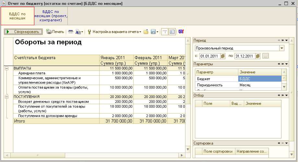Click report vertical scrollbar down arrow
Image resolution: width=298 pixels, height=162 pixels.
pyautogui.click(x=188, y=149)
